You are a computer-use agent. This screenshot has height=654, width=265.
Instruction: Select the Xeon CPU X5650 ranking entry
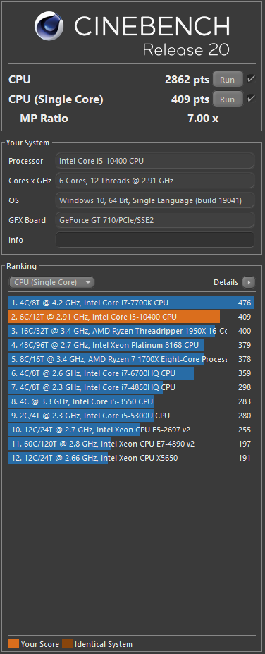pos(131,458)
